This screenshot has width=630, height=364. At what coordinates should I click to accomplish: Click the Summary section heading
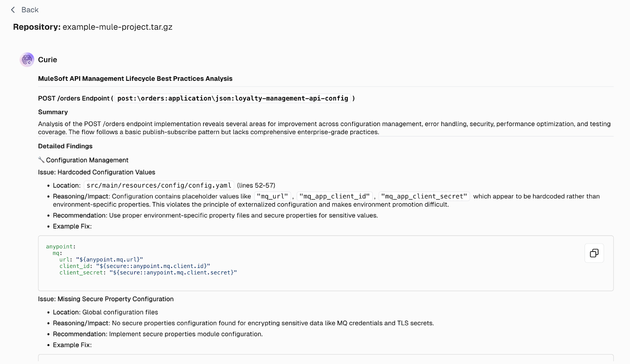click(53, 112)
